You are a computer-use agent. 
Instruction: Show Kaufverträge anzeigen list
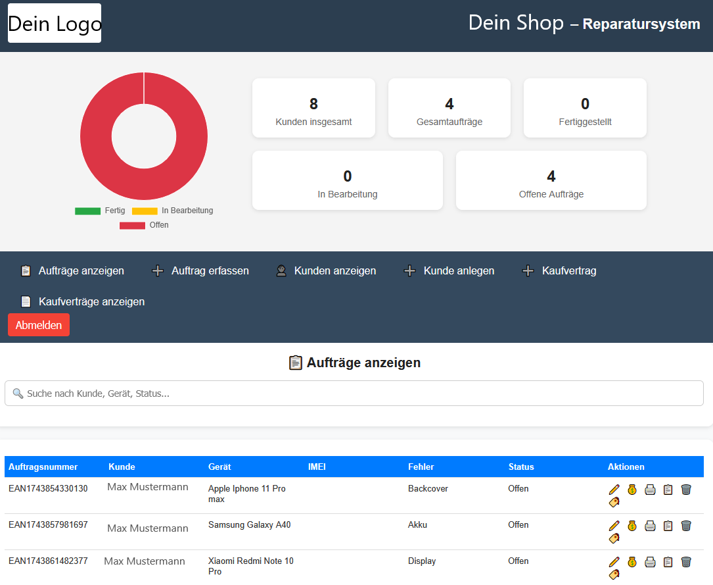click(x=83, y=302)
